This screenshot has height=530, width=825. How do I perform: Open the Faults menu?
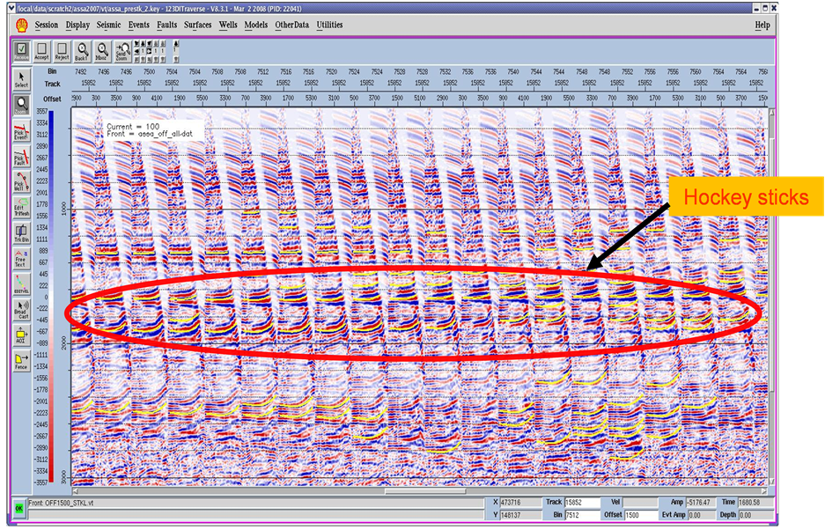pyautogui.click(x=166, y=25)
